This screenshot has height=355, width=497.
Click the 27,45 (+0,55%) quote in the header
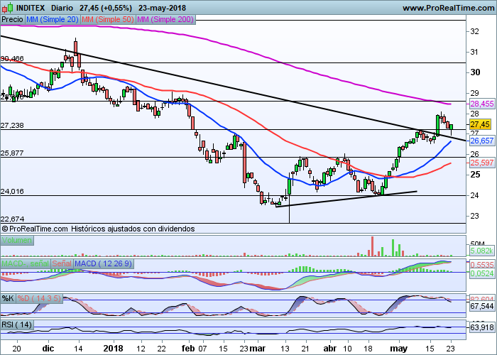[106, 8]
